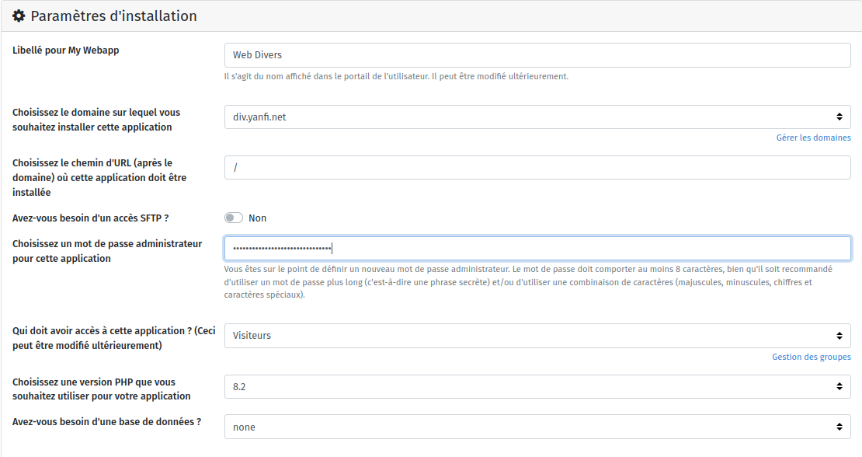Image resolution: width=862 pixels, height=457 pixels.
Task: Click the administrator password field label
Action: 107,251
